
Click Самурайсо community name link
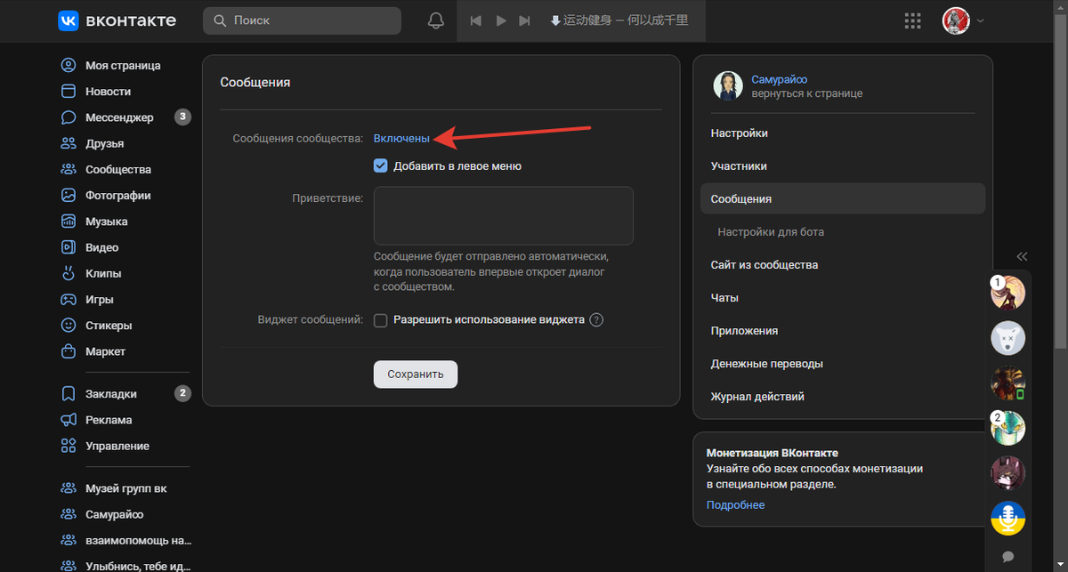[x=780, y=79]
